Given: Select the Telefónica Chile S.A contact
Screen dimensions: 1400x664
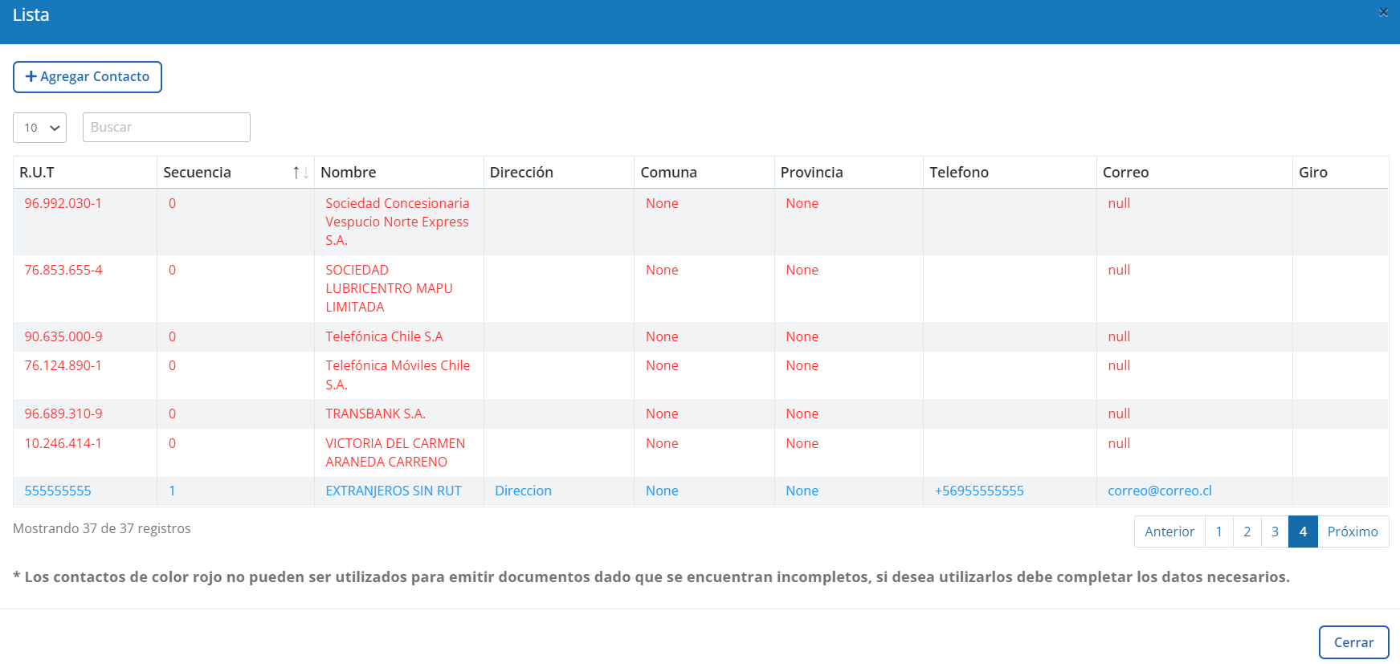Looking at the screenshot, I should tap(384, 336).
